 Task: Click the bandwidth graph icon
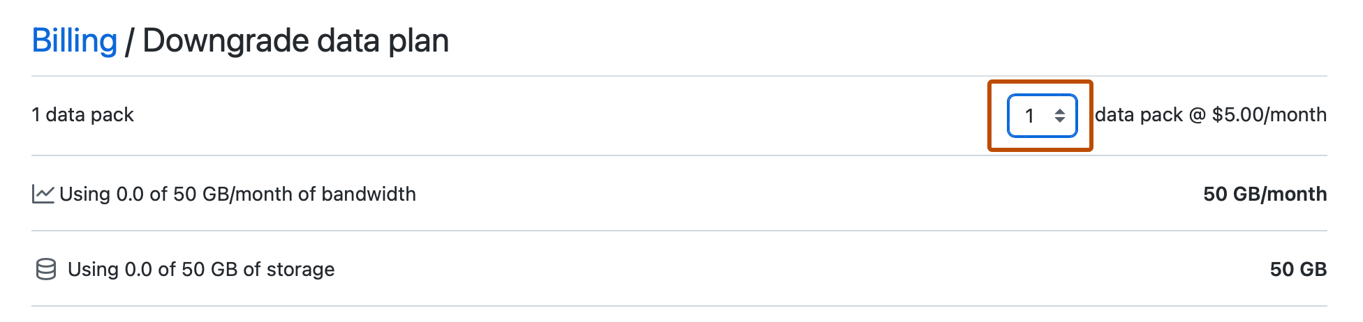[43, 194]
